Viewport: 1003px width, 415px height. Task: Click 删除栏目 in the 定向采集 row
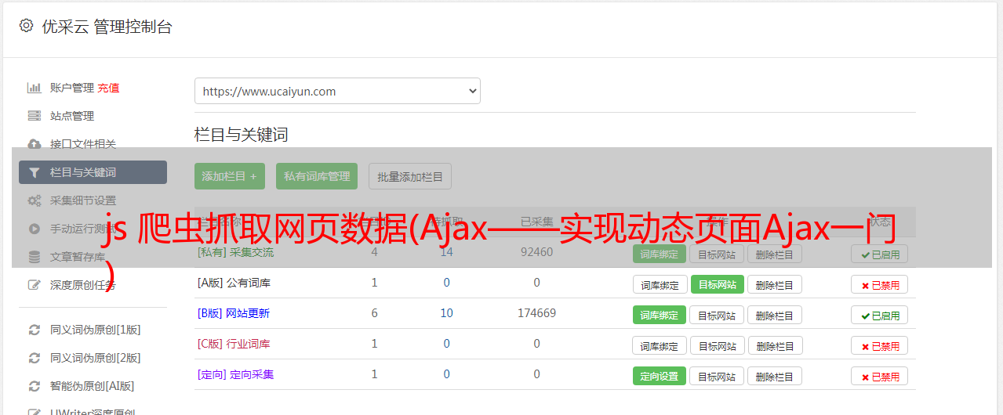[775, 377]
